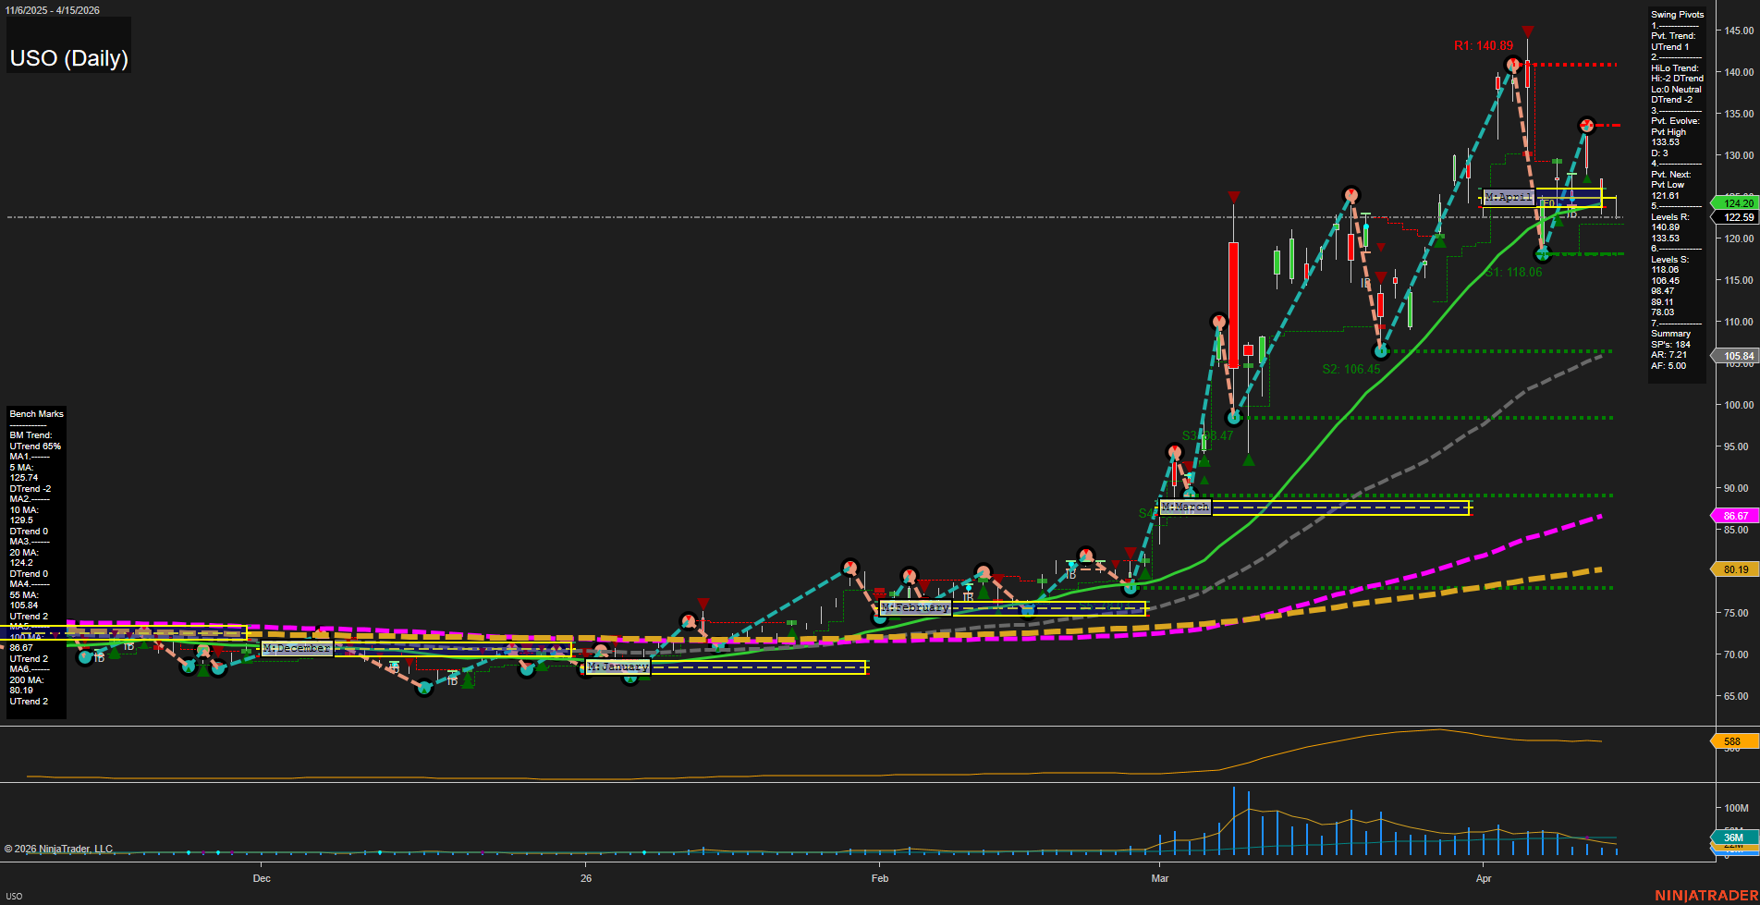Click the S1: 118.06 support label

click(x=1513, y=273)
